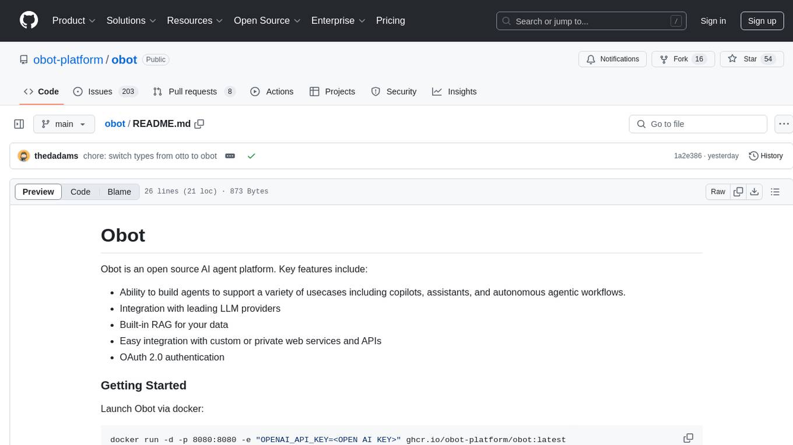Click the Obot heading
Screen dimensions: 793x445
(123, 235)
